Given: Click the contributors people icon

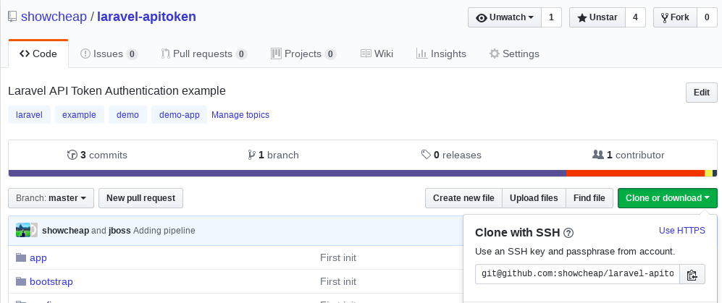Looking at the screenshot, I should coord(597,155).
